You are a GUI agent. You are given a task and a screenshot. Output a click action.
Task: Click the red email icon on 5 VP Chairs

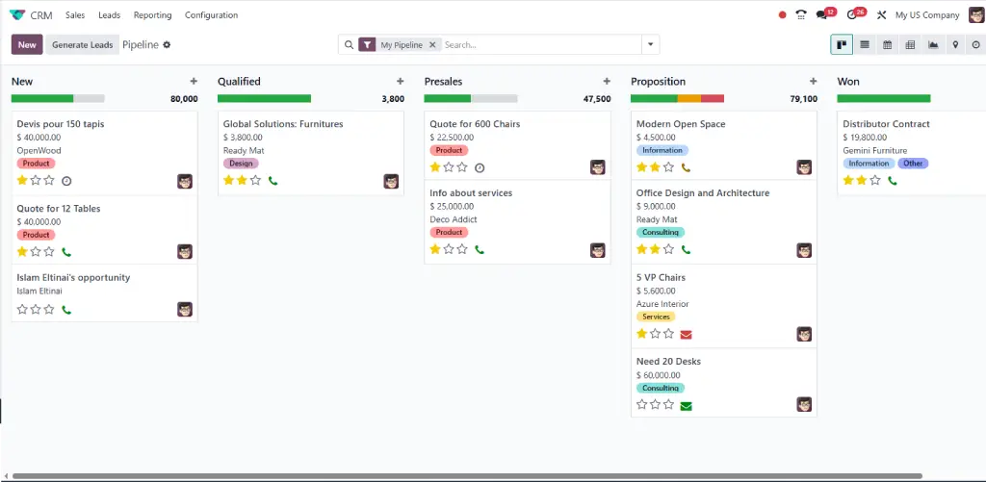click(x=687, y=334)
